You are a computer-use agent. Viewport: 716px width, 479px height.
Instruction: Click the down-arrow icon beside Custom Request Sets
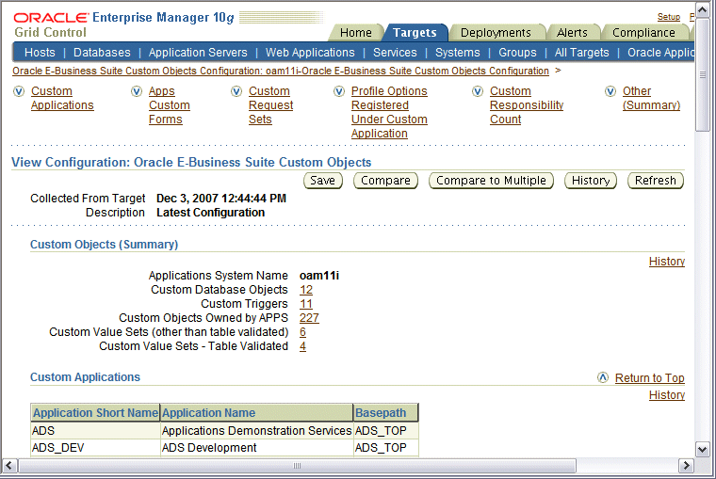(x=236, y=91)
